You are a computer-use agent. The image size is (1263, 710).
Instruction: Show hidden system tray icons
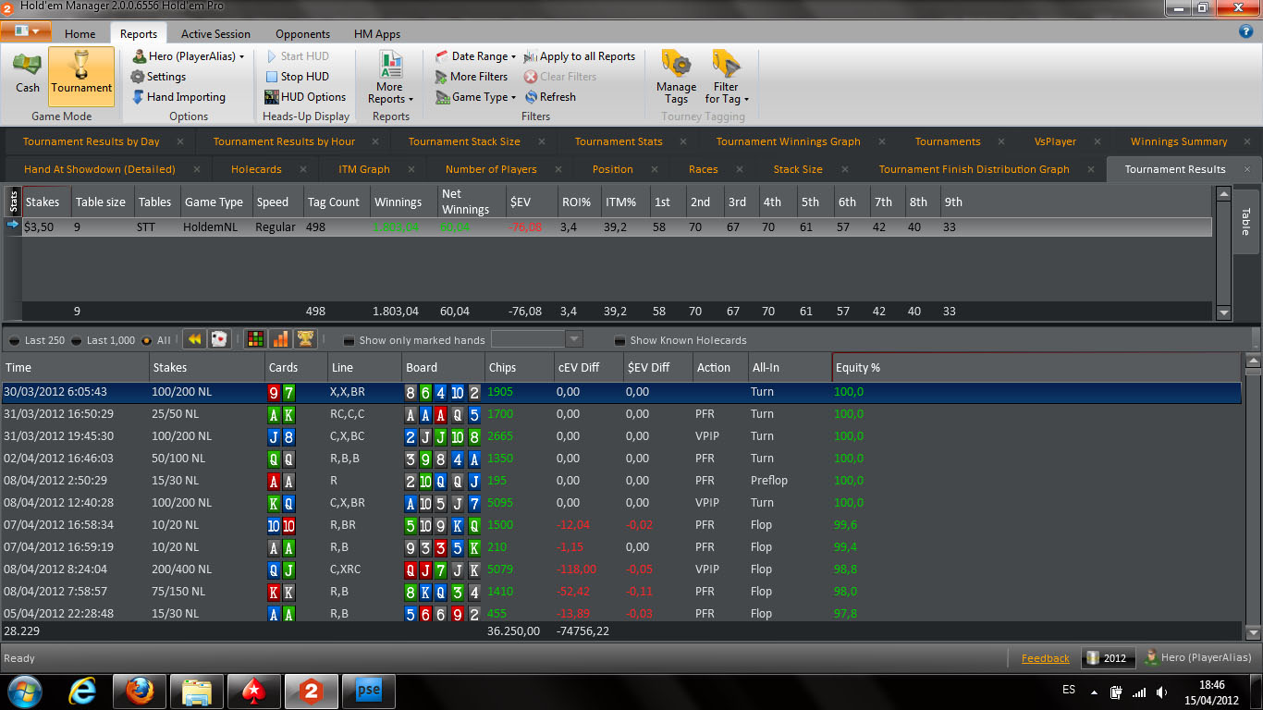(x=1093, y=692)
